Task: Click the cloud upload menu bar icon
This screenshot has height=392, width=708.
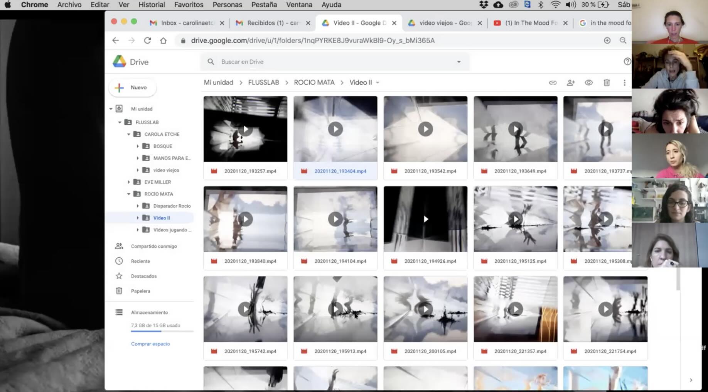Action: click(498, 5)
